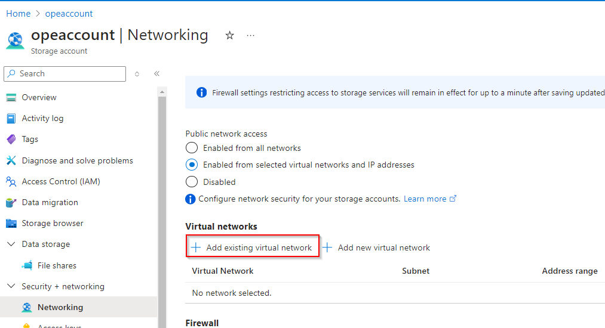Select the Disabled public access option

tap(192, 182)
